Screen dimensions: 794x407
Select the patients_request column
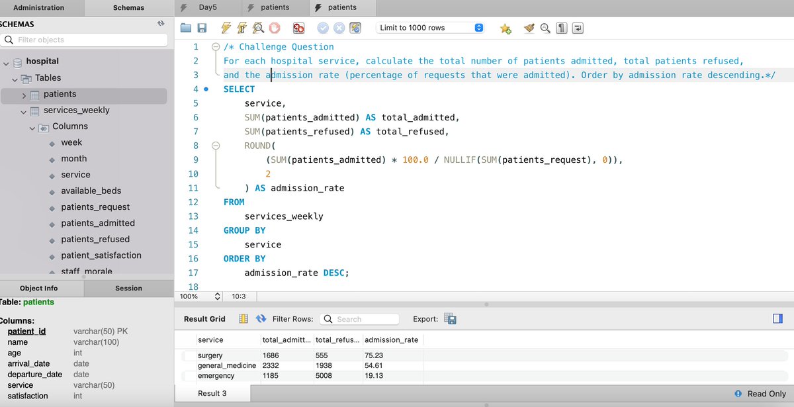95,207
